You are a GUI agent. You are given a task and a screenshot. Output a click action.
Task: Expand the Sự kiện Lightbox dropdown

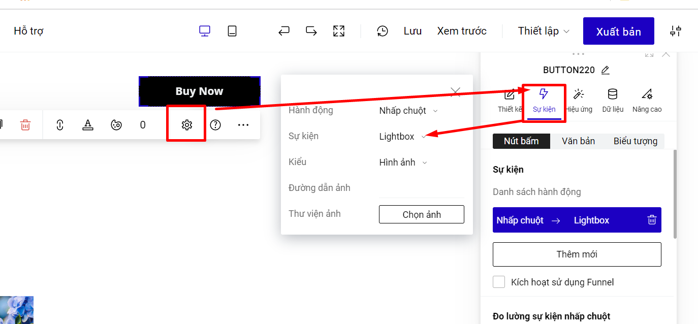point(402,137)
